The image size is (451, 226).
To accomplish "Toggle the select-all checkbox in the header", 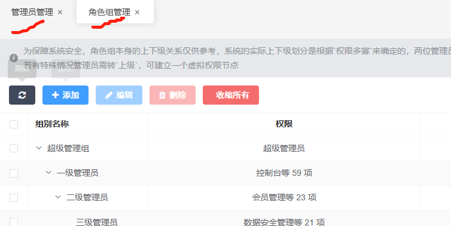I will click(14, 124).
